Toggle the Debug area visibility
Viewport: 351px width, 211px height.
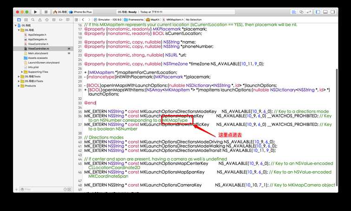coord(325,12)
